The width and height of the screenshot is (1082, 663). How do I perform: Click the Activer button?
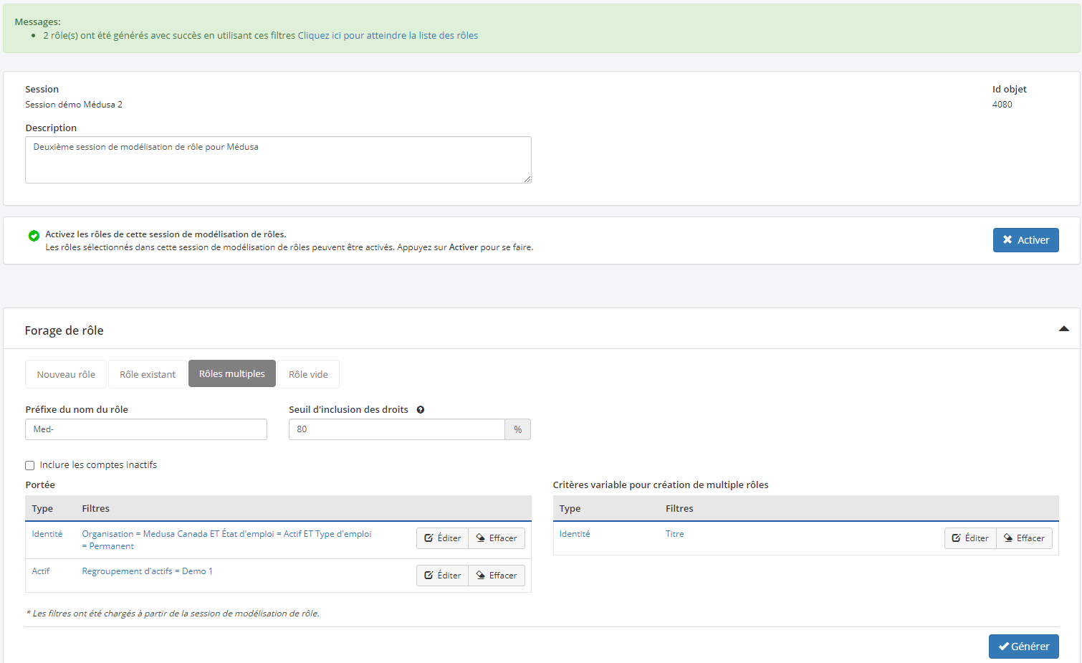[1025, 240]
